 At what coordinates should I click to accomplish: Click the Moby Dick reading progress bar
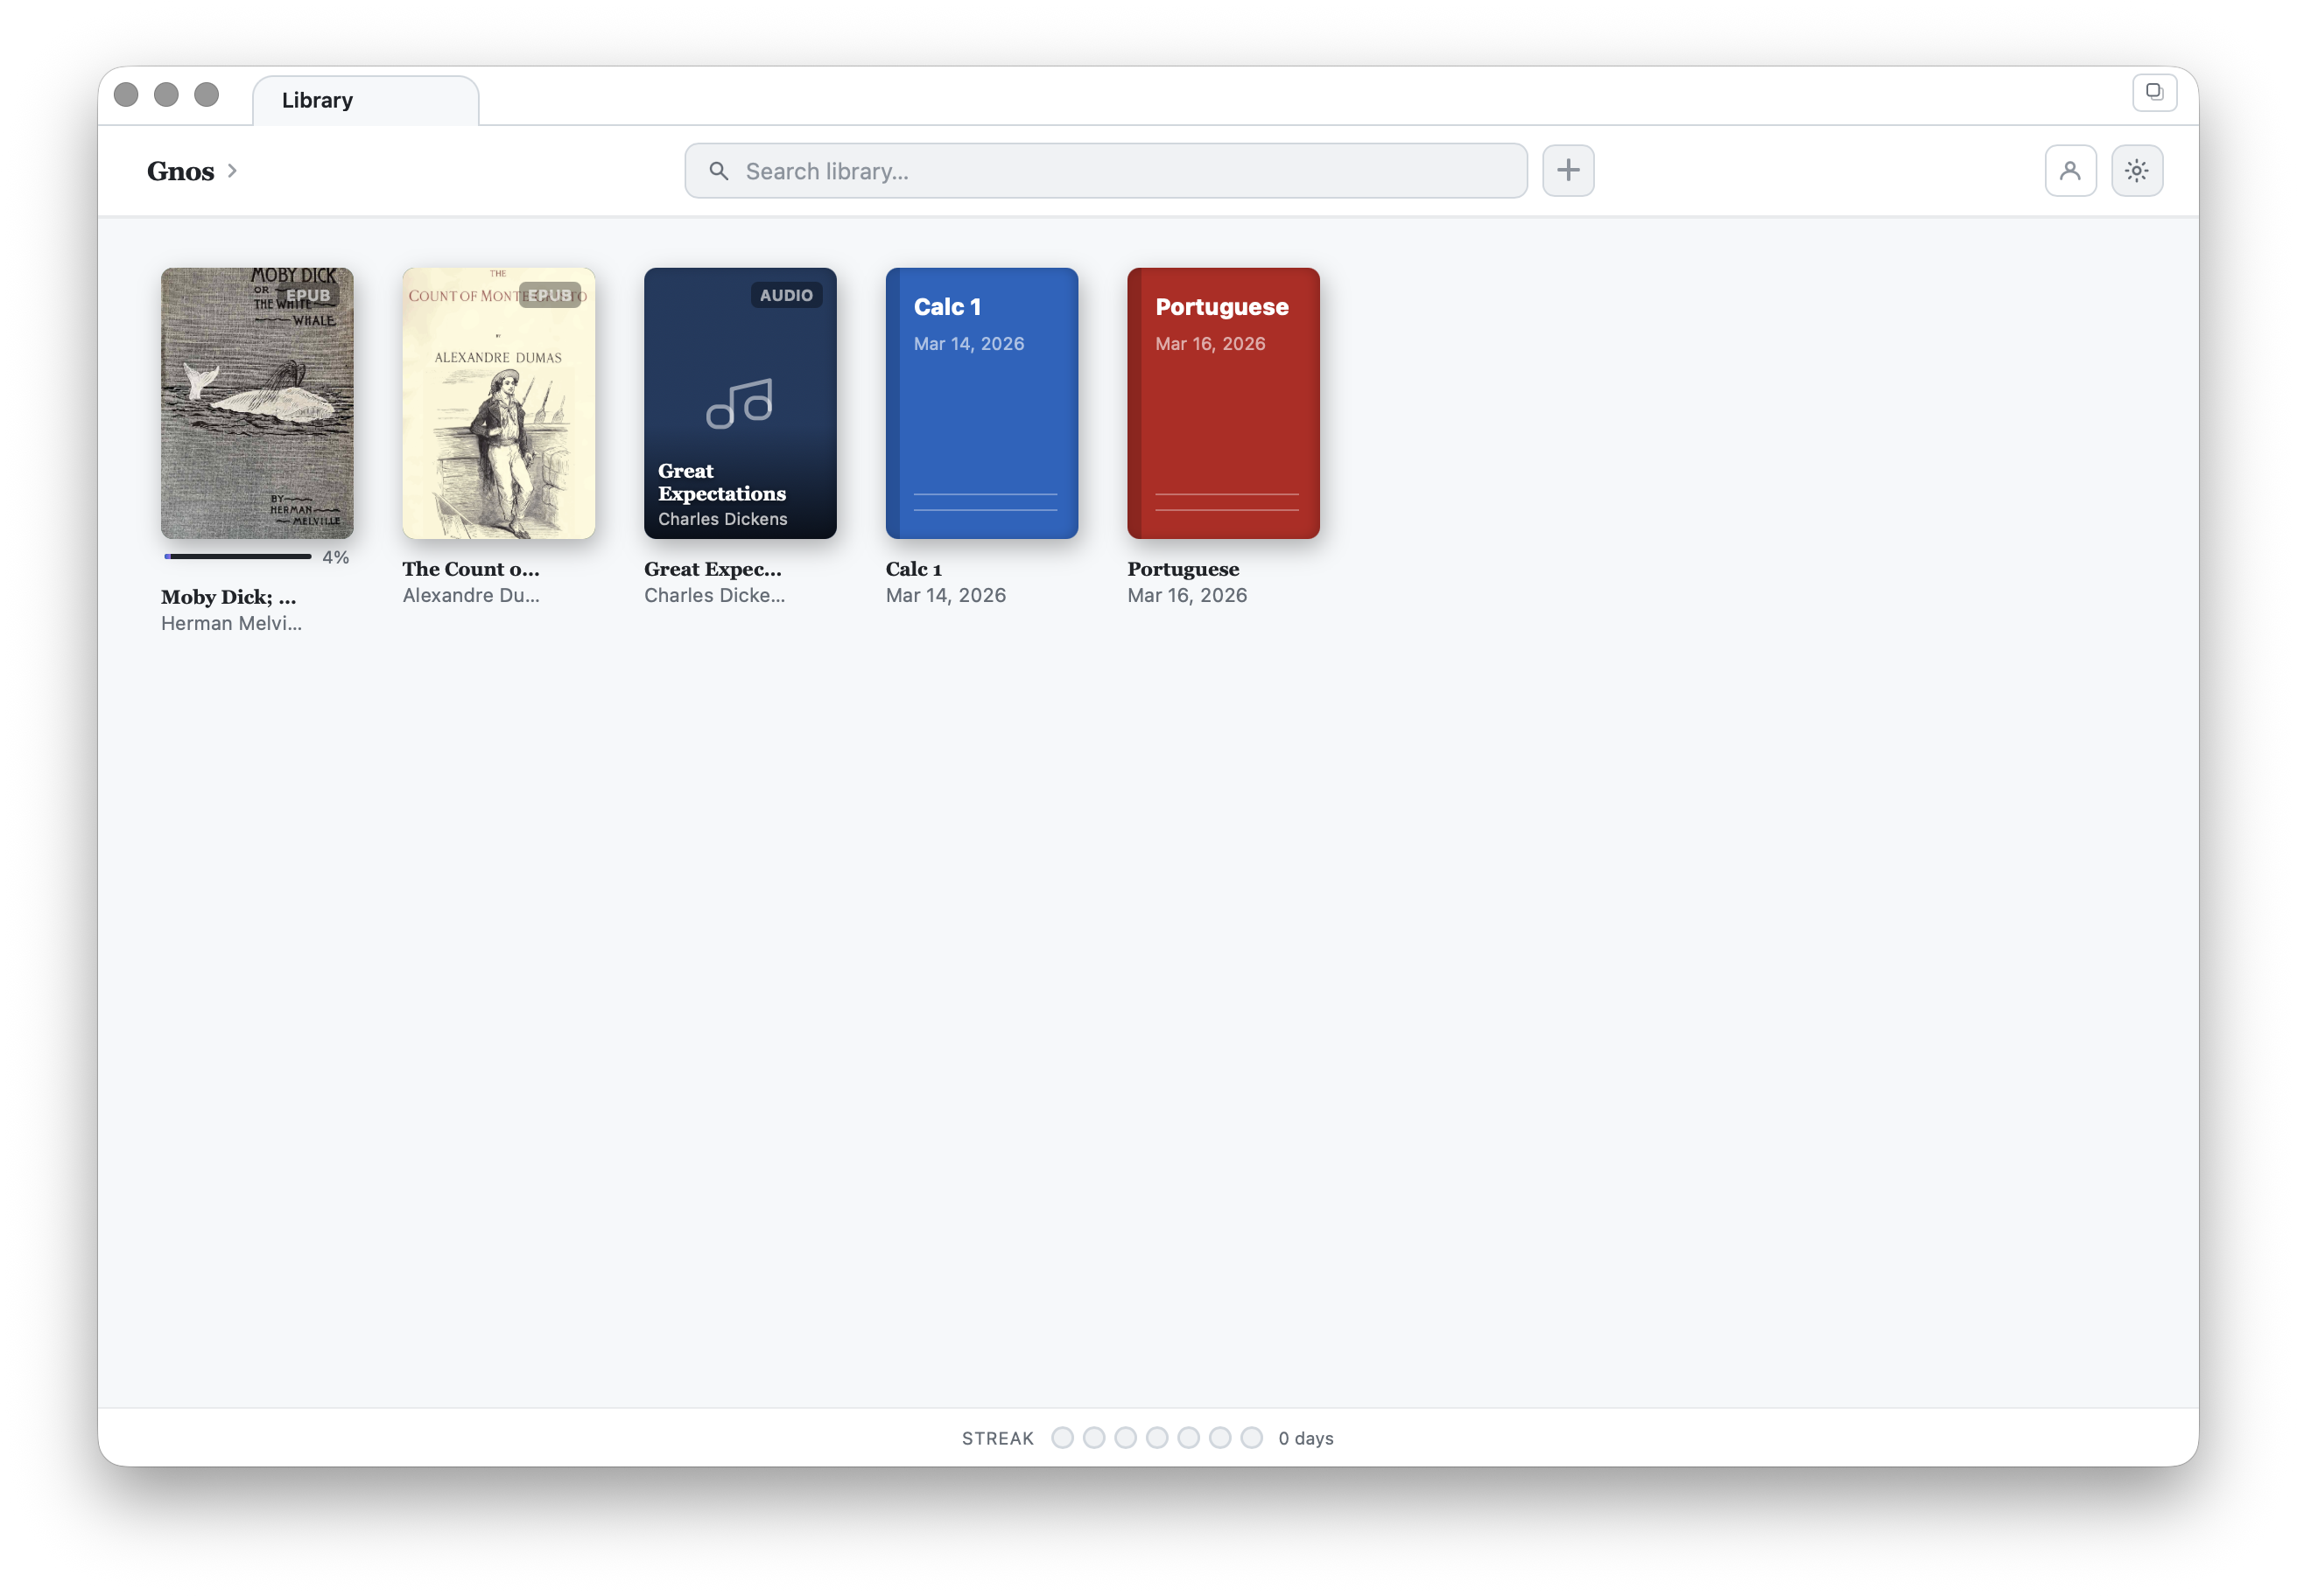click(x=238, y=556)
